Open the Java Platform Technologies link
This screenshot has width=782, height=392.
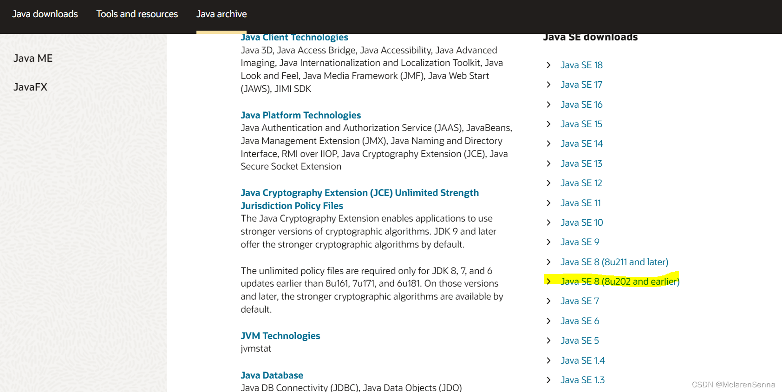pos(300,115)
